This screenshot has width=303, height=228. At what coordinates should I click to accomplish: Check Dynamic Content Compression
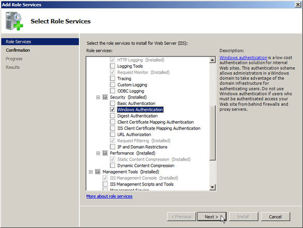pyautogui.click(x=112, y=165)
